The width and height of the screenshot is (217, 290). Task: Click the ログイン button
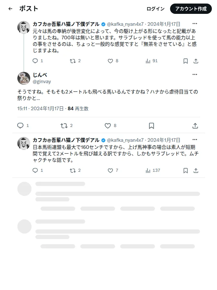156,9
